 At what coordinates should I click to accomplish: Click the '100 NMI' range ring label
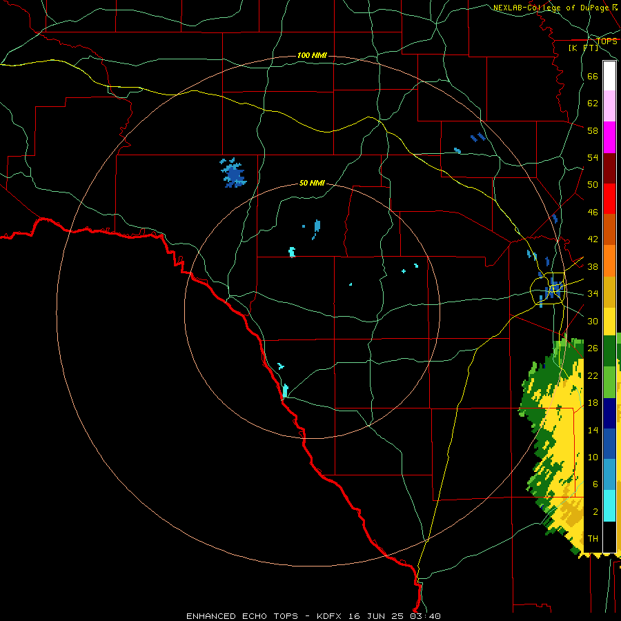312,55
